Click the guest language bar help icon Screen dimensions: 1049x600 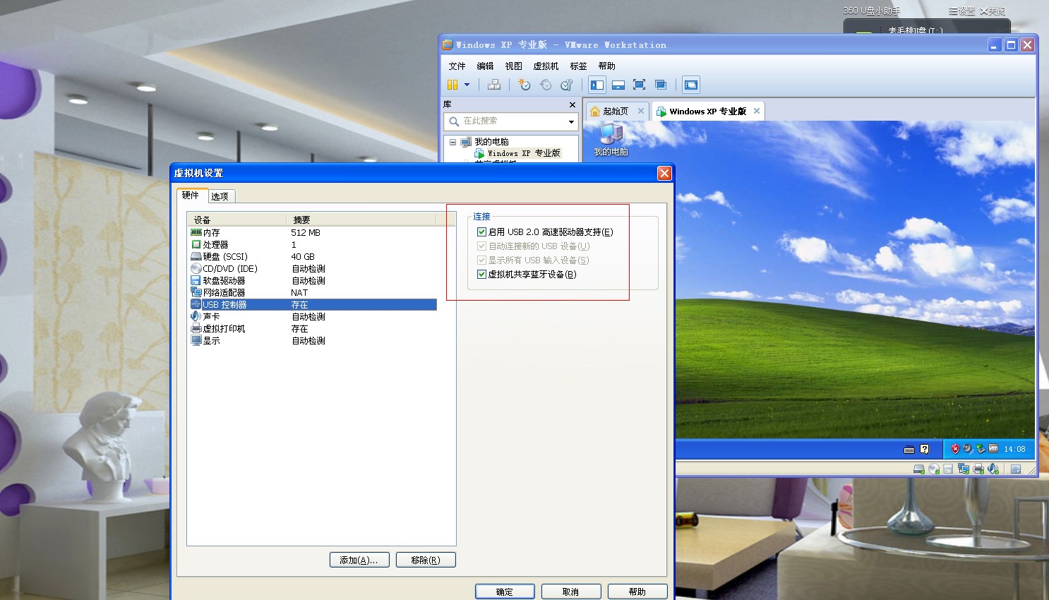point(925,449)
